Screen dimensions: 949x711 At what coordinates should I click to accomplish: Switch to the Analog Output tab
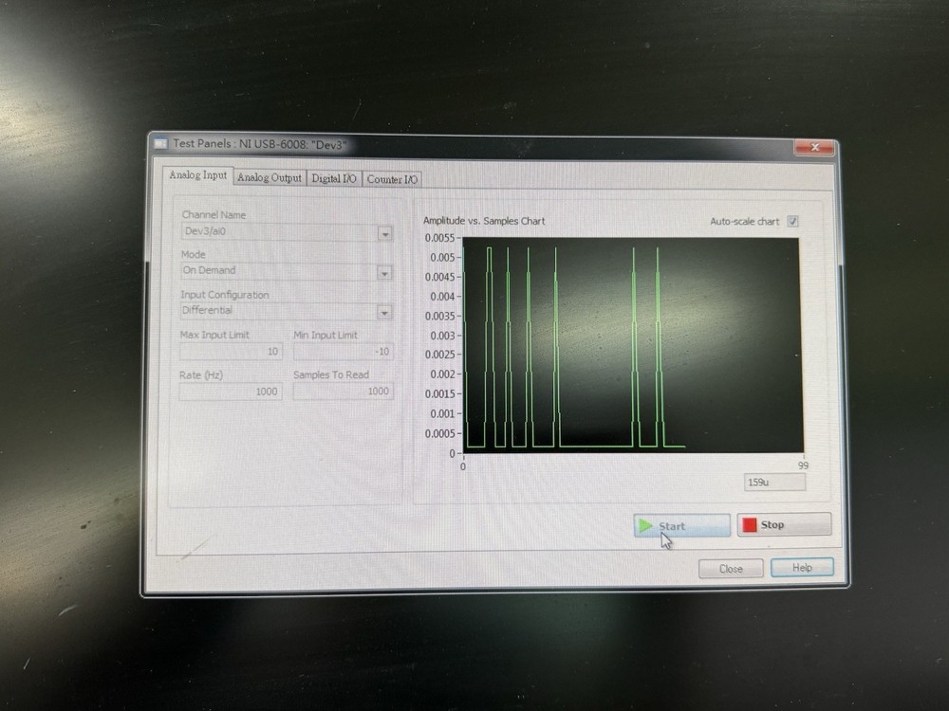pos(269,176)
